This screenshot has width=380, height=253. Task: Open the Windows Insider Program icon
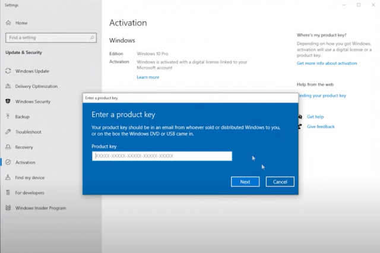point(8,208)
